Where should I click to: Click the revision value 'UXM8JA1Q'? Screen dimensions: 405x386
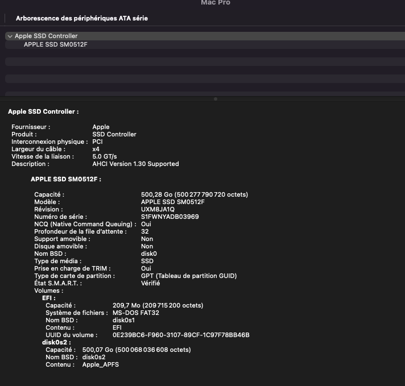158,209
